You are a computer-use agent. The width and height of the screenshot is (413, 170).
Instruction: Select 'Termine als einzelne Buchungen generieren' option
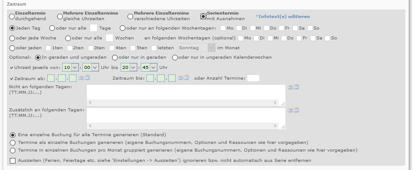pyautogui.click(x=12, y=143)
